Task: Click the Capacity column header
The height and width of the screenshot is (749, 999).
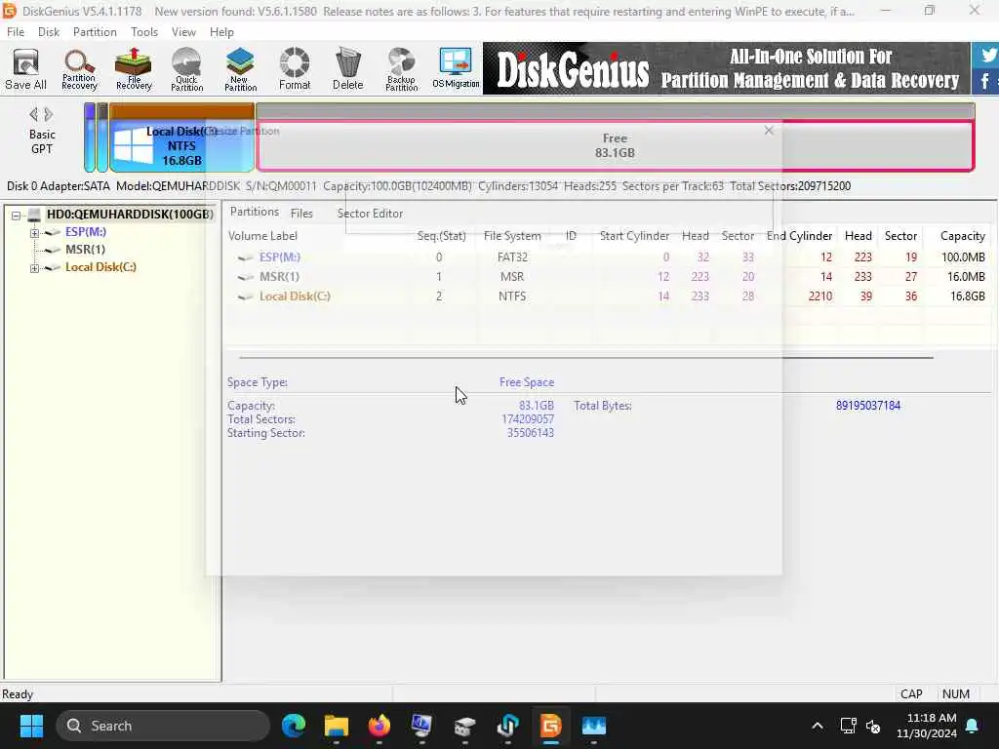Action: click(962, 236)
